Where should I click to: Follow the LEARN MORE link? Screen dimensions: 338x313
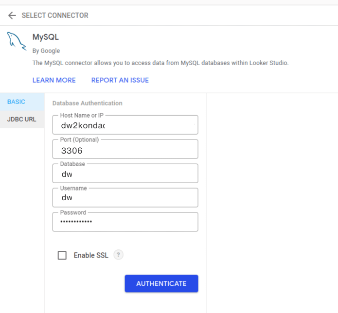(x=54, y=80)
